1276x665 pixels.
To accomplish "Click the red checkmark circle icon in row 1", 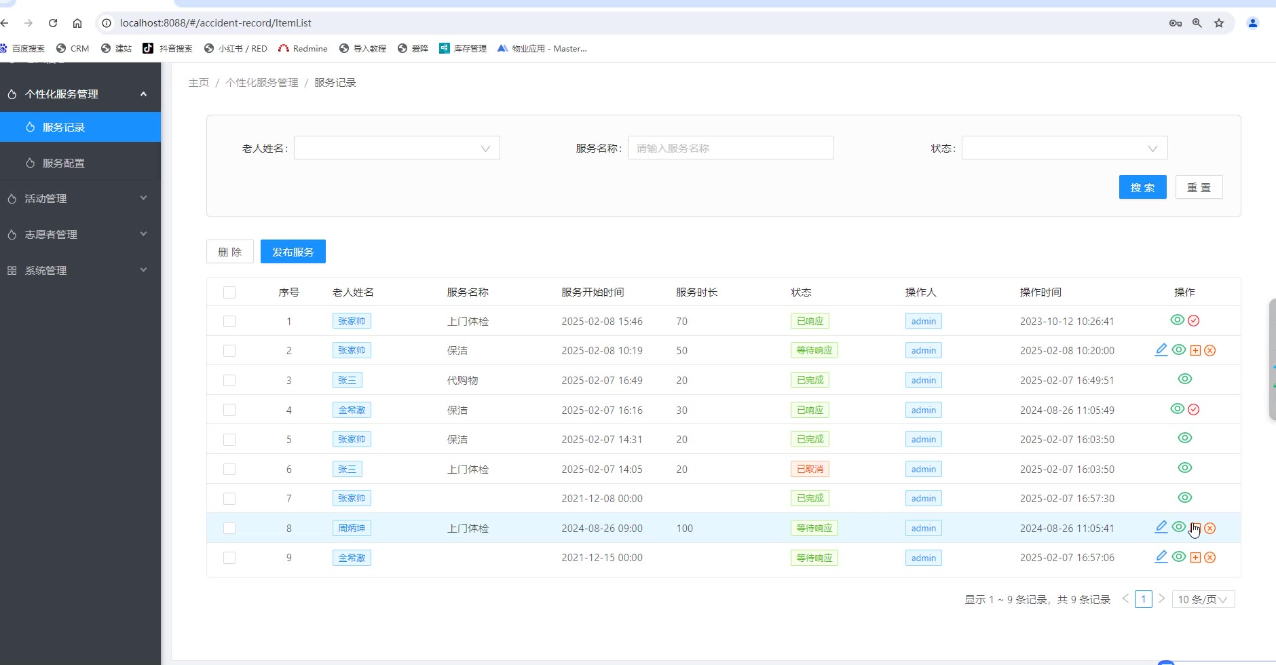I will [1194, 321].
